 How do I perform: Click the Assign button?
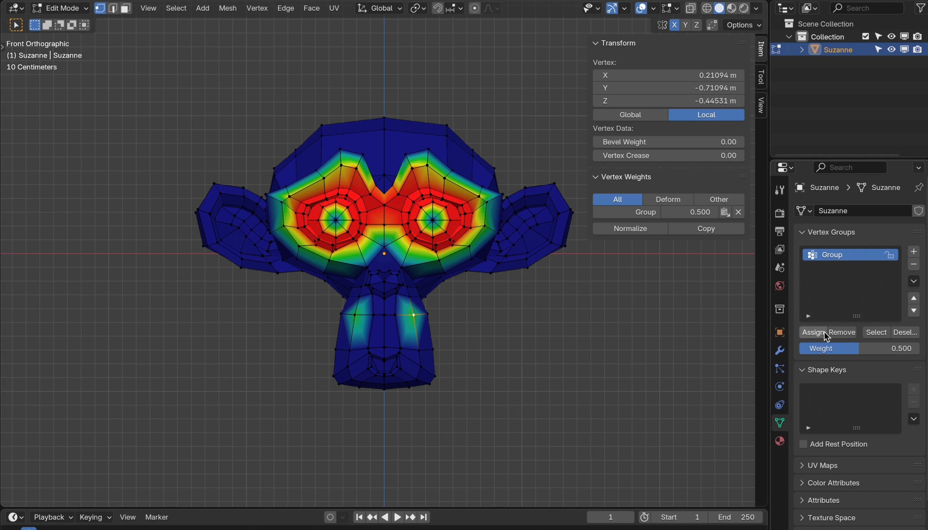tap(813, 332)
